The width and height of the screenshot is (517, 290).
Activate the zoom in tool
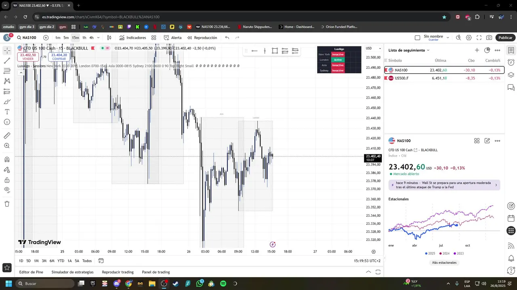point(7,146)
